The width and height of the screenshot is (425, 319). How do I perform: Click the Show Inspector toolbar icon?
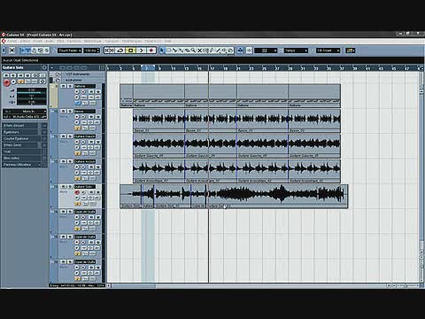[22, 51]
